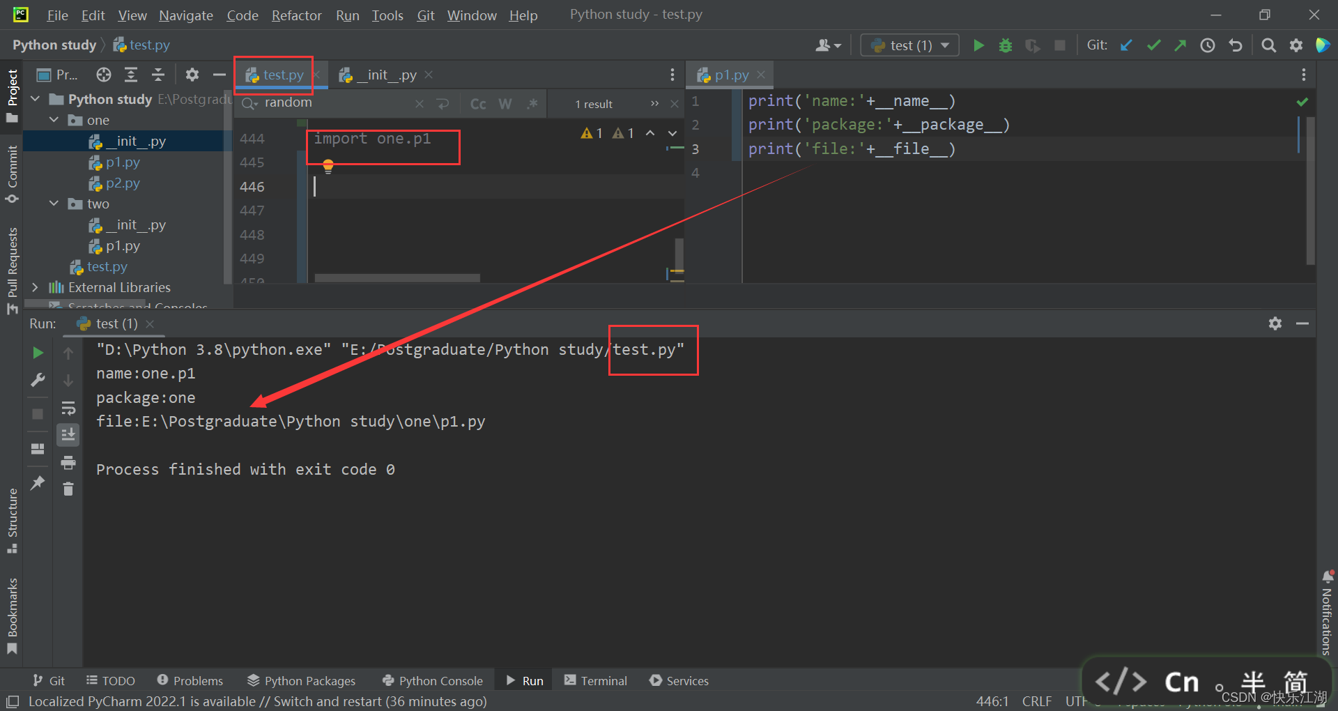1338x711 pixels.
Task: Close the __init__.py editor tab
Action: pos(429,75)
